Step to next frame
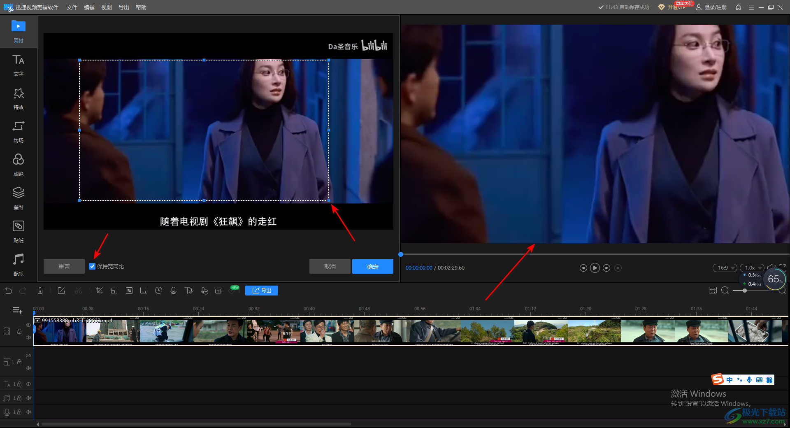 [x=606, y=268]
